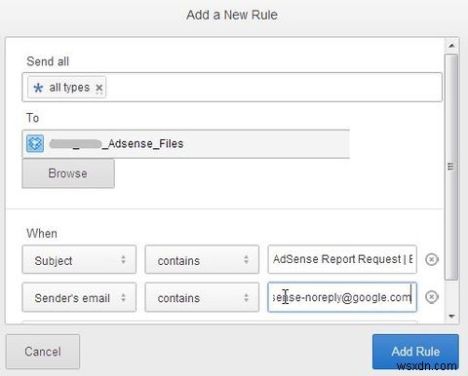Focus the AdSense Report Request text field
Viewport: 468px width, 376px height.
(x=342, y=259)
